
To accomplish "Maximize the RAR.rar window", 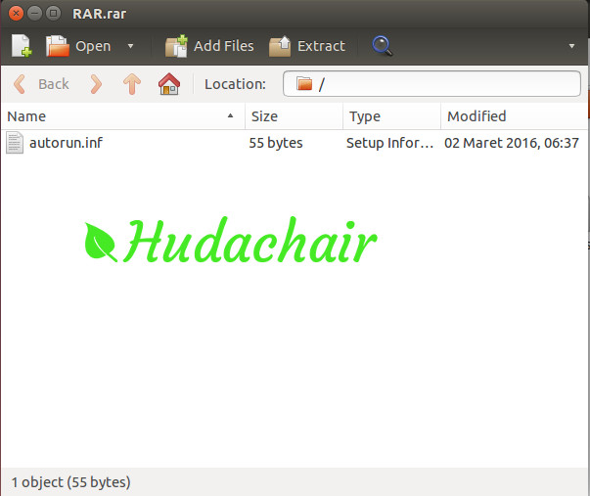I will point(53,14).
